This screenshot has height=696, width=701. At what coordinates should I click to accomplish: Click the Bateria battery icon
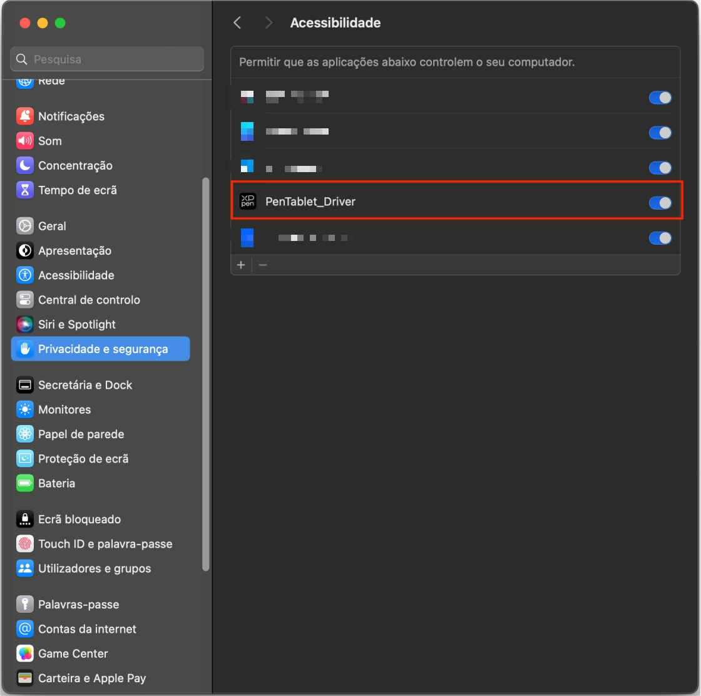tap(25, 483)
